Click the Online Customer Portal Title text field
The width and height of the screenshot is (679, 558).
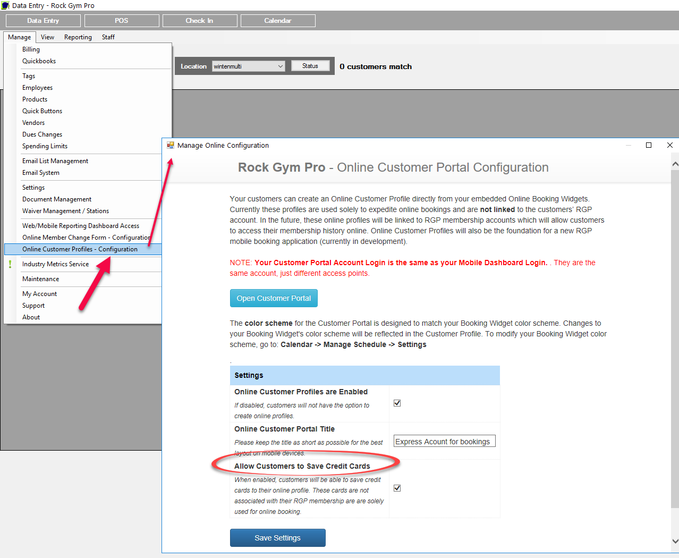[445, 441]
